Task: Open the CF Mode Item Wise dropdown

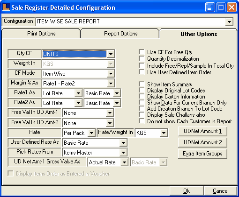Action: click(111, 73)
